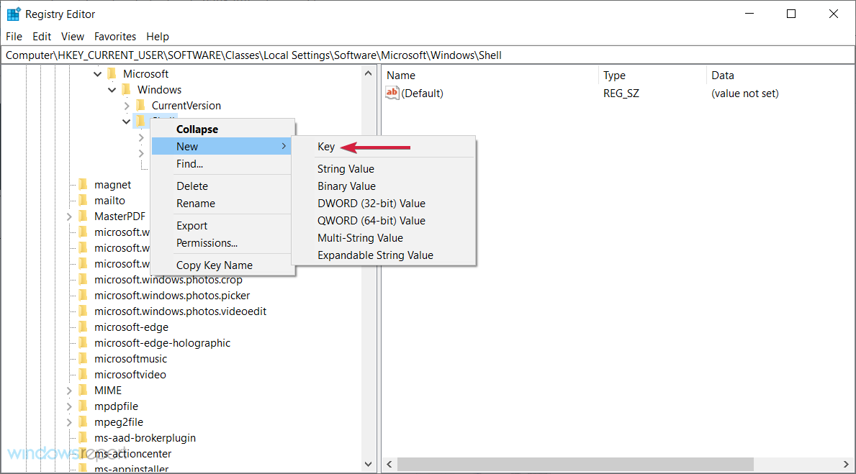Click the Windows folder icon in tree
Image resolution: width=856 pixels, height=474 pixels.
pyautogui.click(x=127, y=89)
